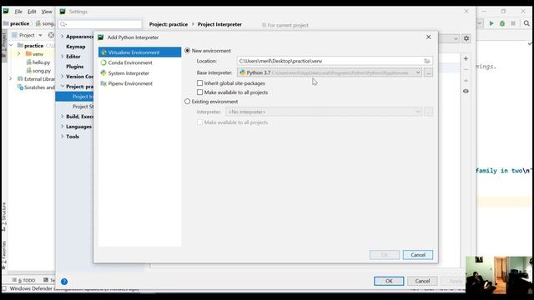Expand the Editor settings category

(x=63, y=57)
